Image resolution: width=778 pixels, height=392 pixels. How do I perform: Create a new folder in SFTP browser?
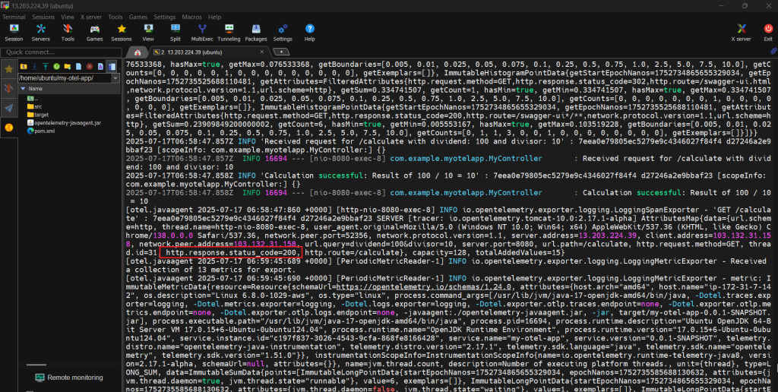tap(68, 66)
